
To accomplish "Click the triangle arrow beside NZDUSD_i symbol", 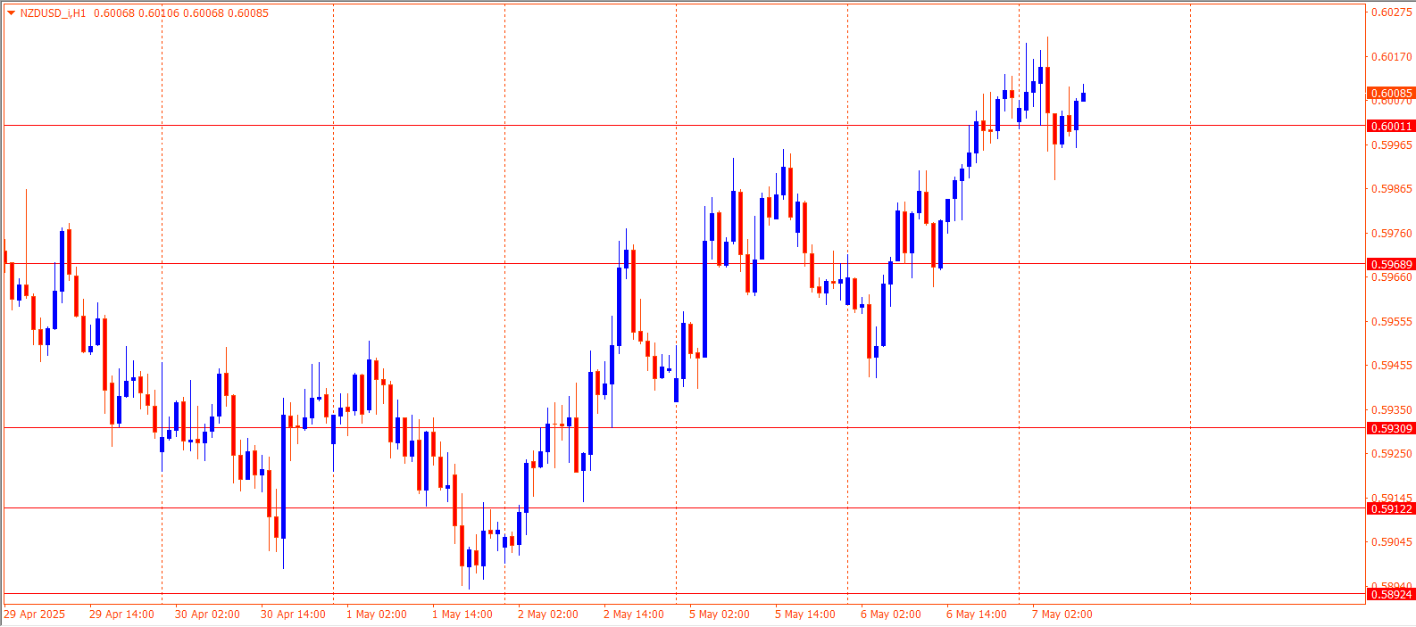I will coord(11,13).
